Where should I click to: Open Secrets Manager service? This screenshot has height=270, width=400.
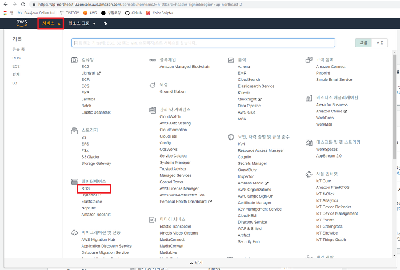[x=253, y=163]
